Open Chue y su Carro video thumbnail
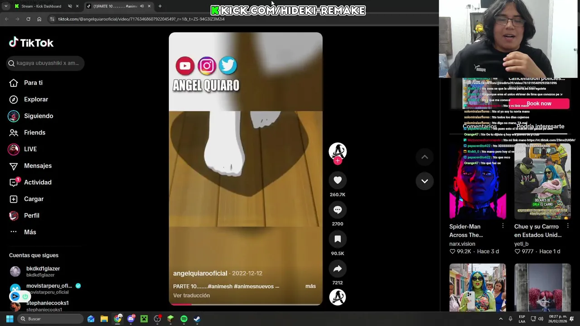 542,182
